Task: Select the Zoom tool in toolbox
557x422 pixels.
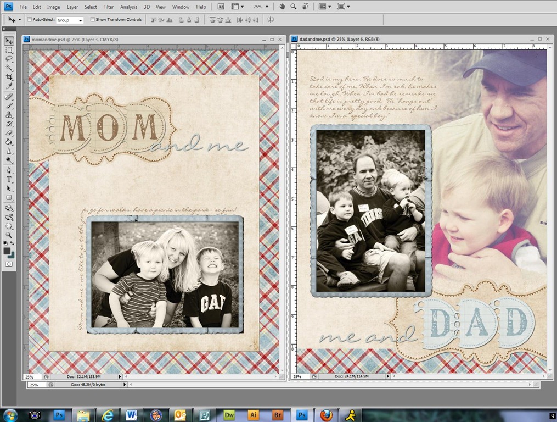Action: click(9, 235)
